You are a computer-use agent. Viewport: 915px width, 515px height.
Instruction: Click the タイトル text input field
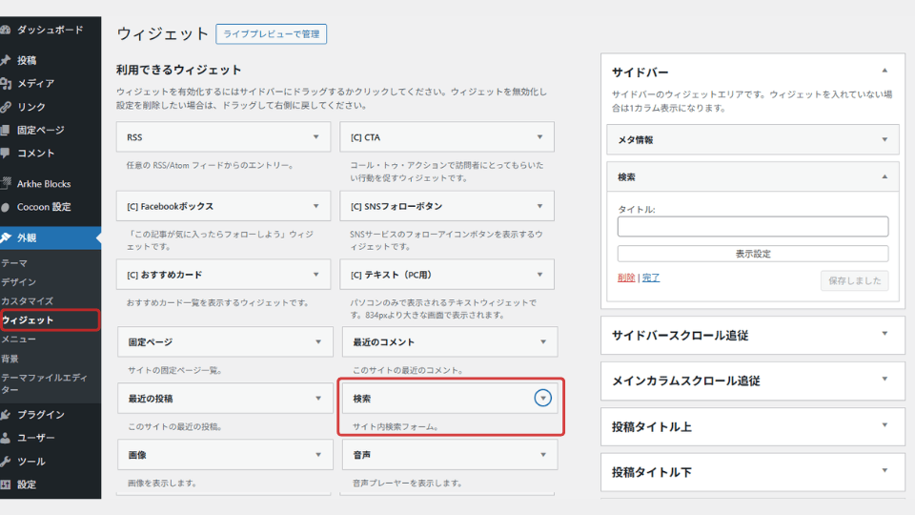click(x=752, y=226)
